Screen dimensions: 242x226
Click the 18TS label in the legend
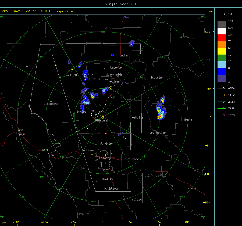(x=231, y=115)
